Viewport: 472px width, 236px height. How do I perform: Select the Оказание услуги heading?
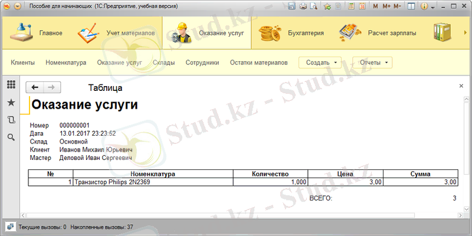[x=84, y=105]
